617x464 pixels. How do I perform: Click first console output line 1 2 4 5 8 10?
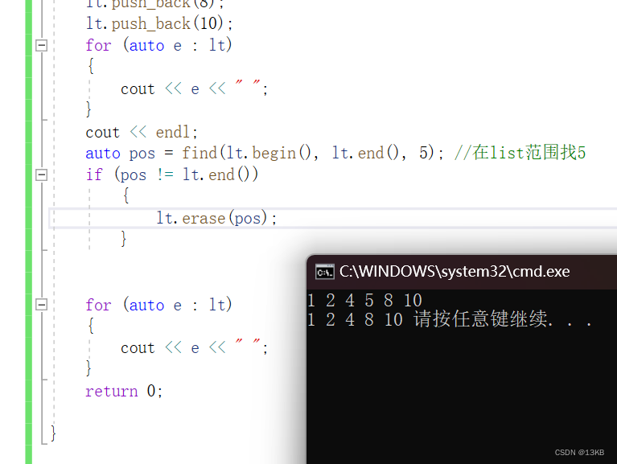(364, 301)
